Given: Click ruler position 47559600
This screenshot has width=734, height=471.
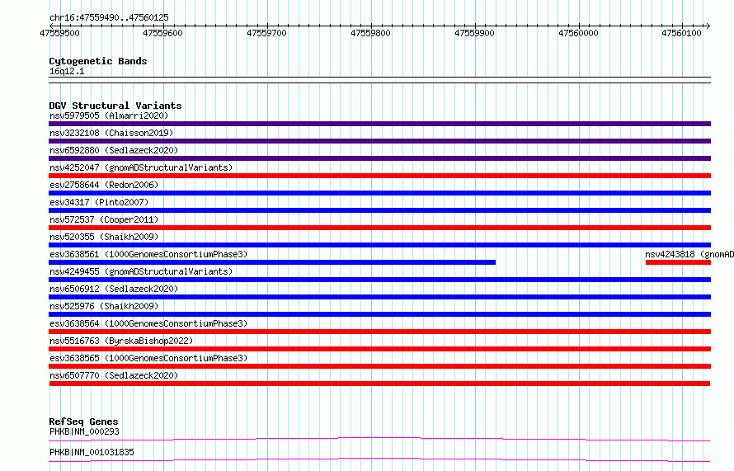Looking at the screenshot, I should click(163, 33).
